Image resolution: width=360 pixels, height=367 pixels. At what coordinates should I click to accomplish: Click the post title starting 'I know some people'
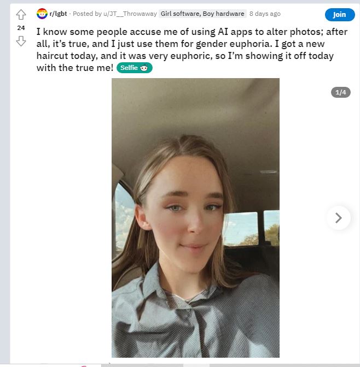coord(192,50)
